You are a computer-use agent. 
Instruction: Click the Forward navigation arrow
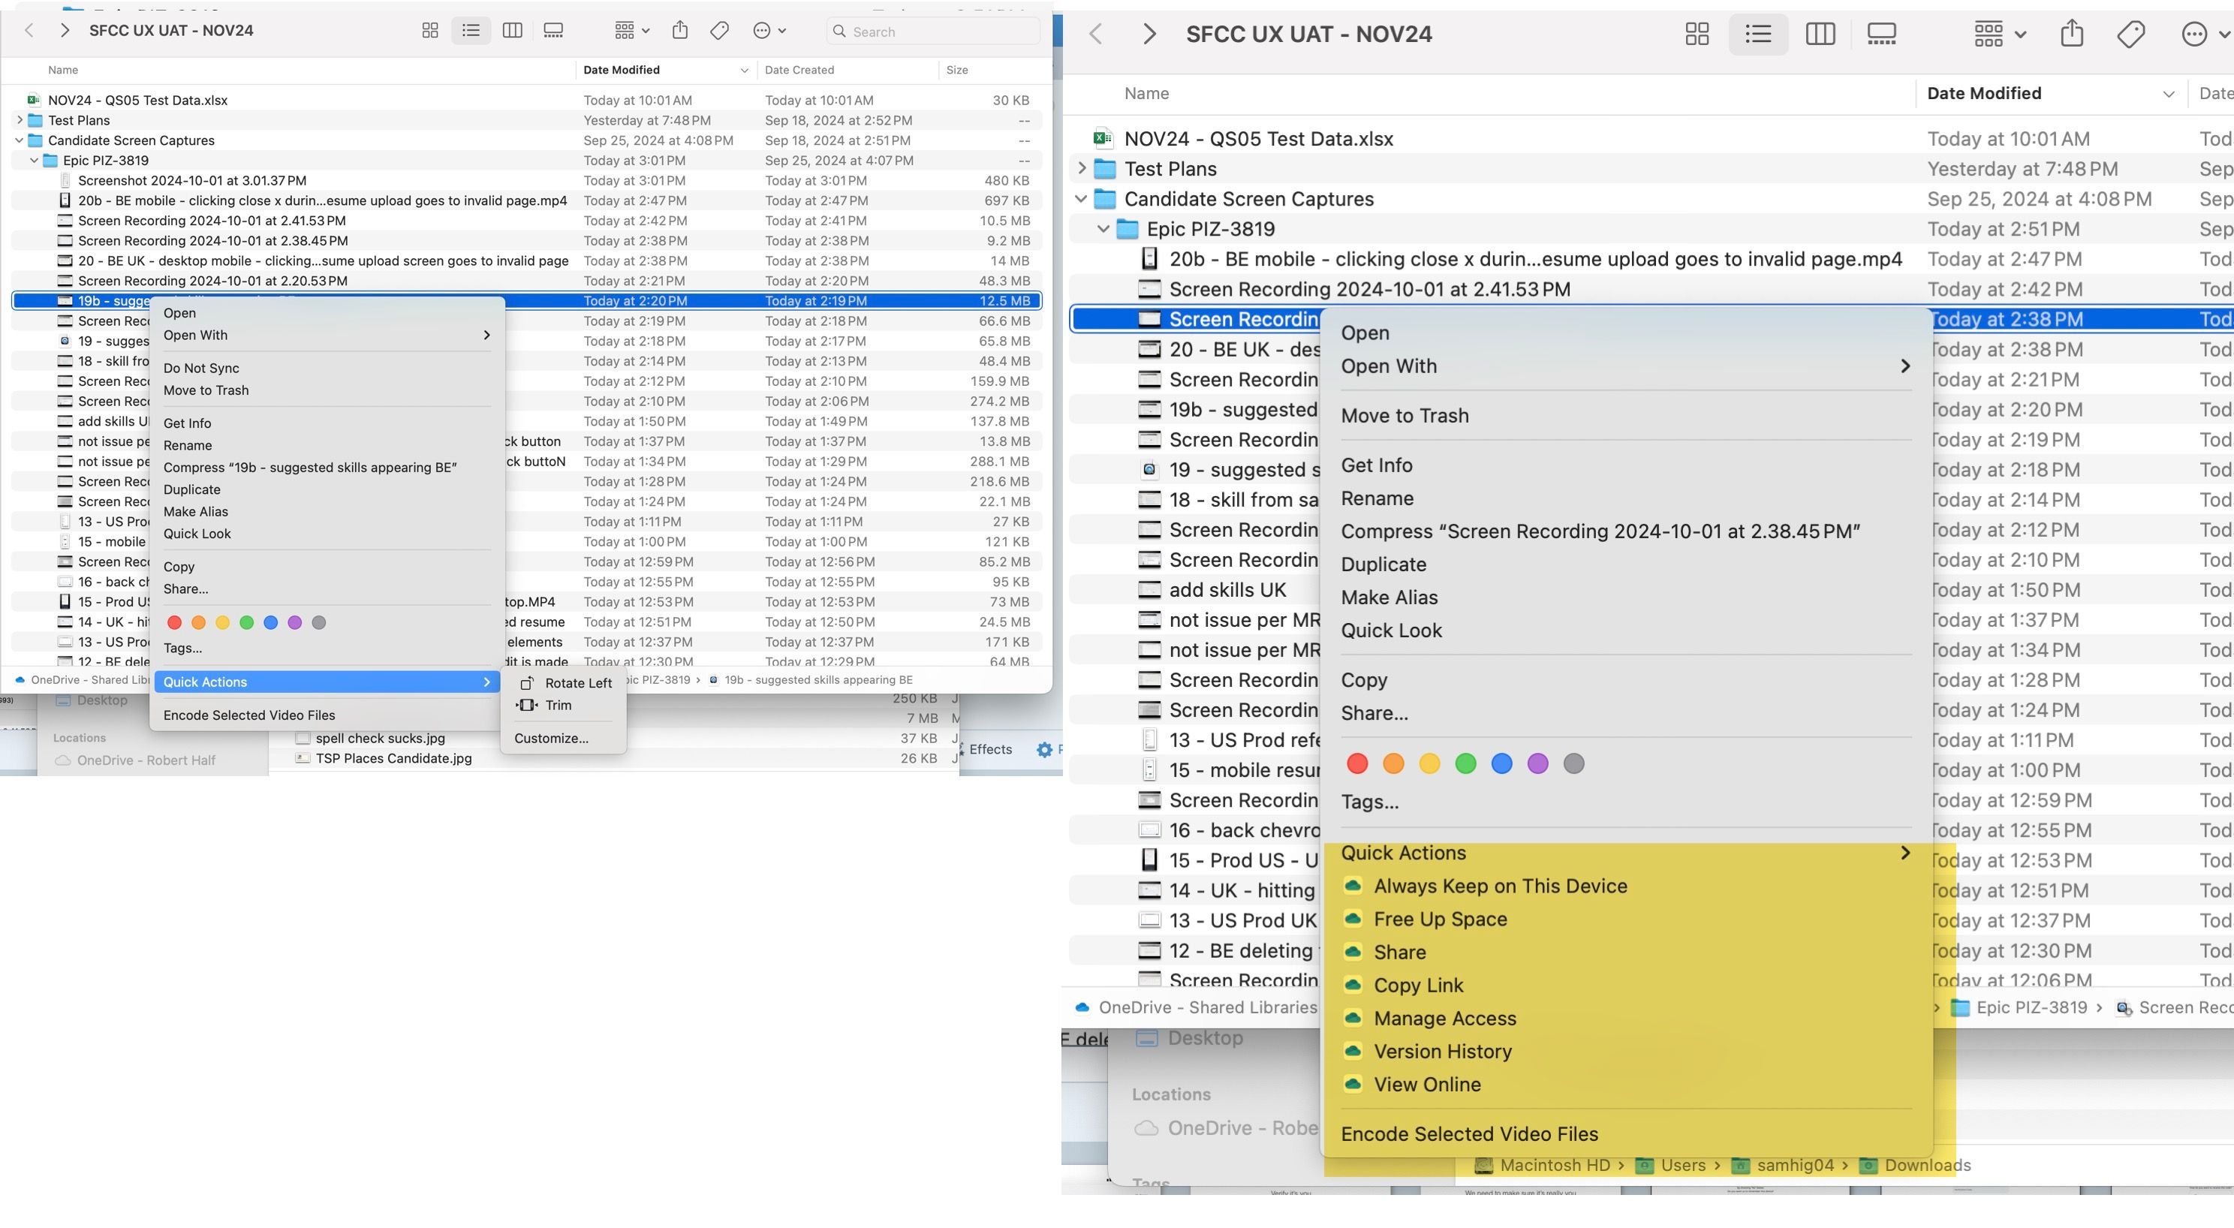coord(65,29)
